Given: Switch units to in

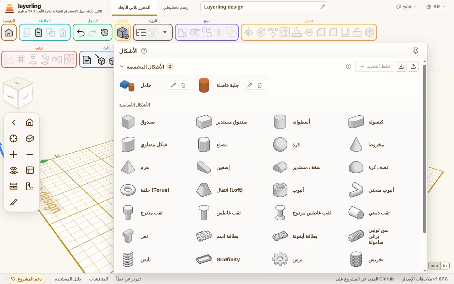Looking at the screenshot, I should [445, 266].
